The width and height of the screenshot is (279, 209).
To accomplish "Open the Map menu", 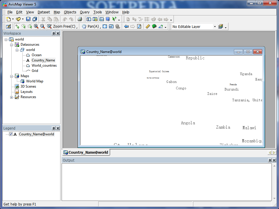I will pos(57,12).
